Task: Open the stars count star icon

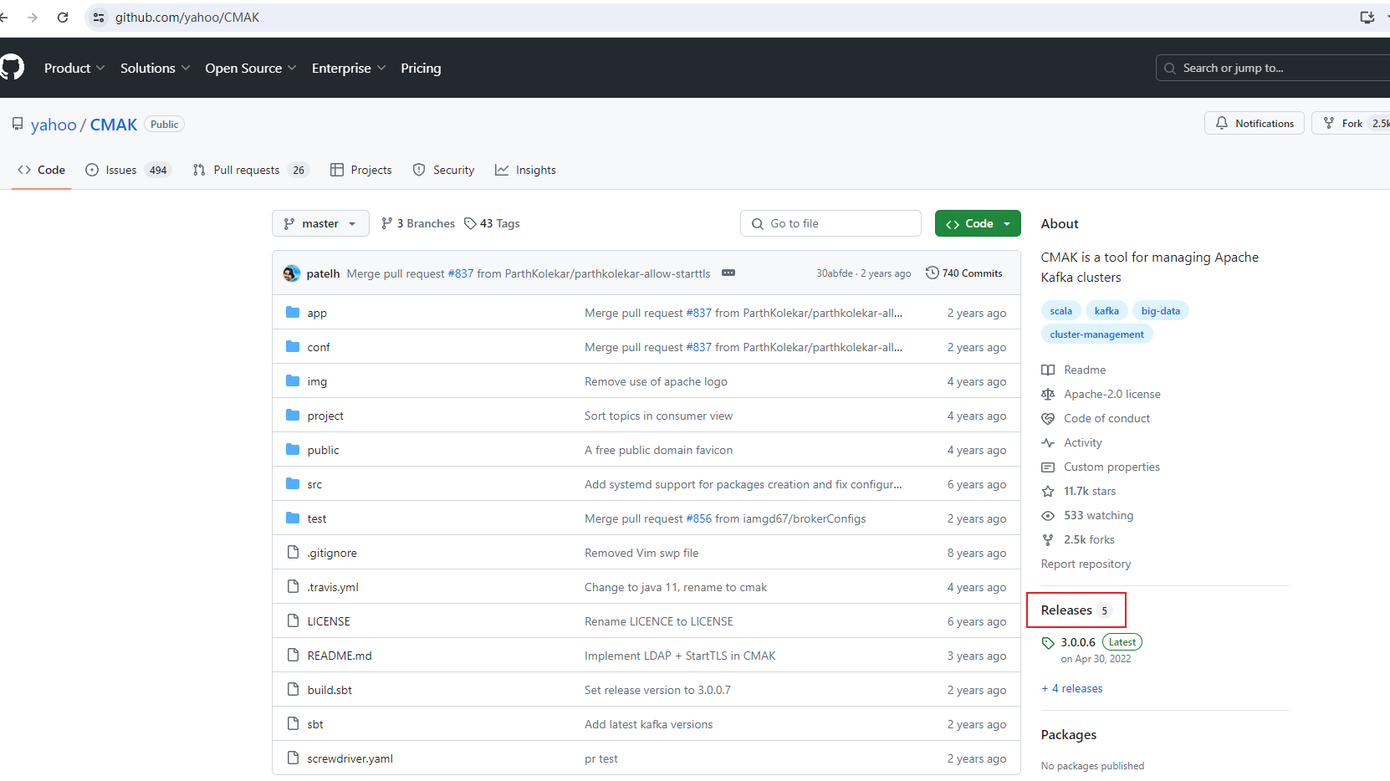Action: 1048,492
